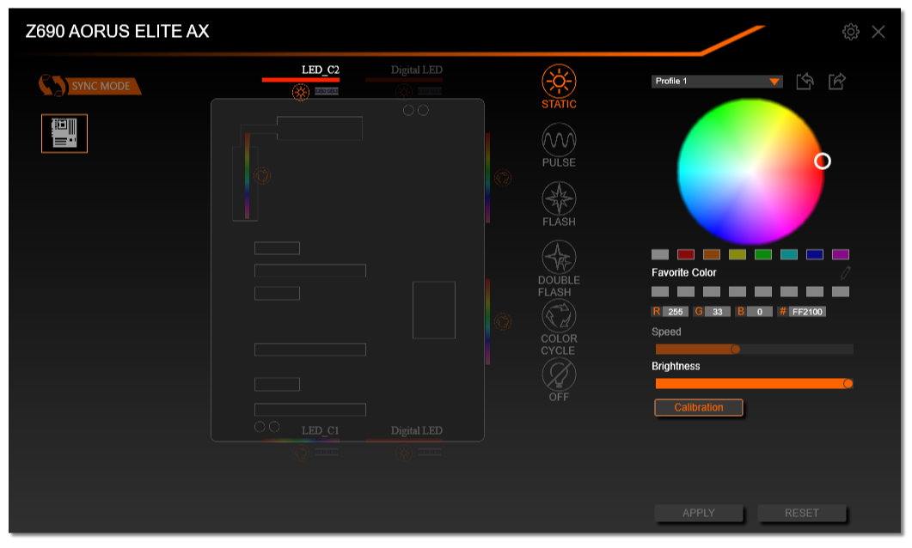This screenshot has height=548, width=912.
Task: Open the Profile 1 dropdown
Action: coord(717,82)
